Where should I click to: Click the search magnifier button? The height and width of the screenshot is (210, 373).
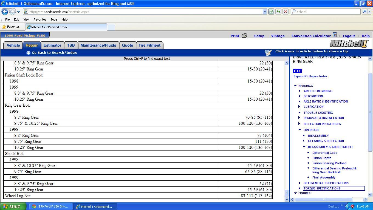(364, 12)
